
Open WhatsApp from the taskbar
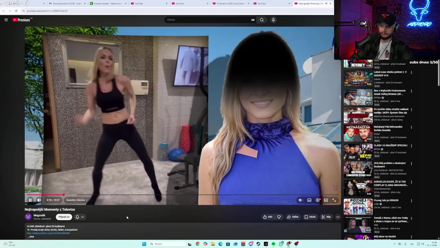click(281, 244)
